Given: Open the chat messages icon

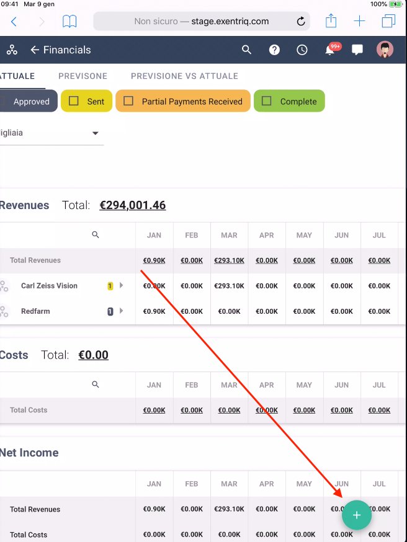Looking at the screenshot, I should point(357,50).
